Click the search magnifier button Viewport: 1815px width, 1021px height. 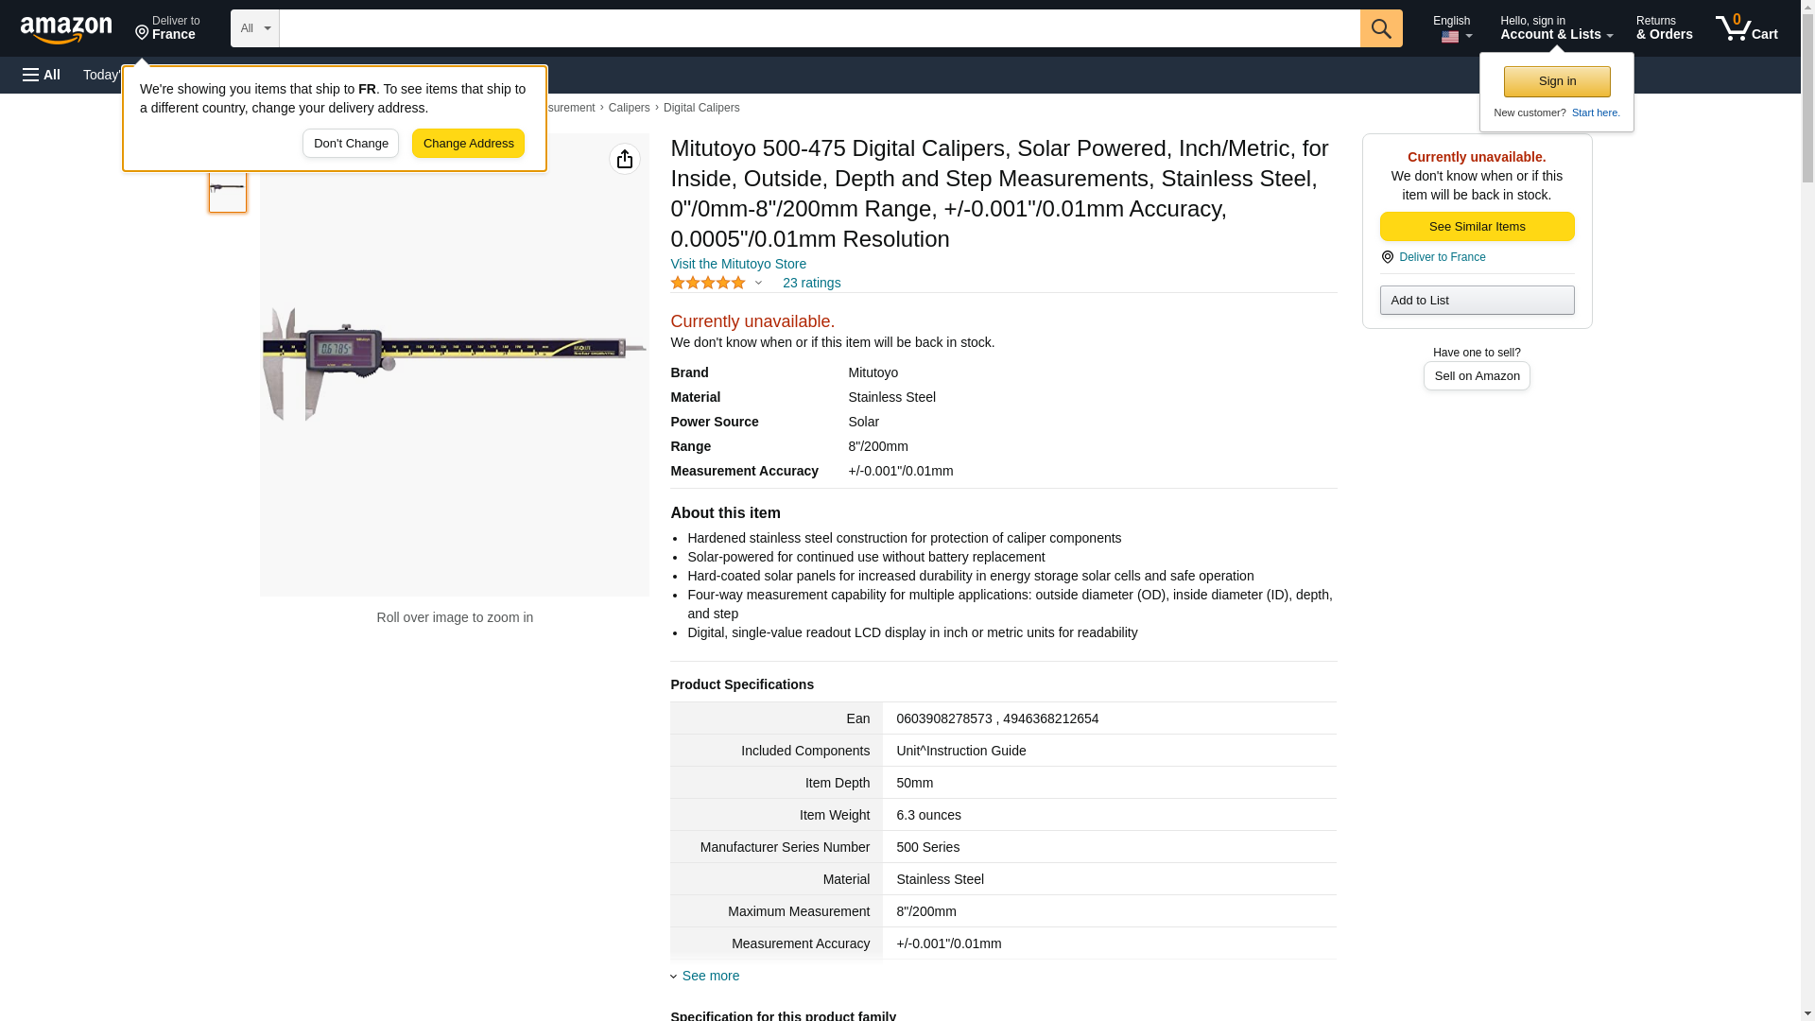[x=1381, y=28]
